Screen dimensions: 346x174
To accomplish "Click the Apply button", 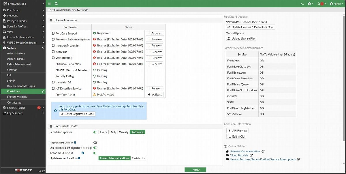I will [195, 170].
